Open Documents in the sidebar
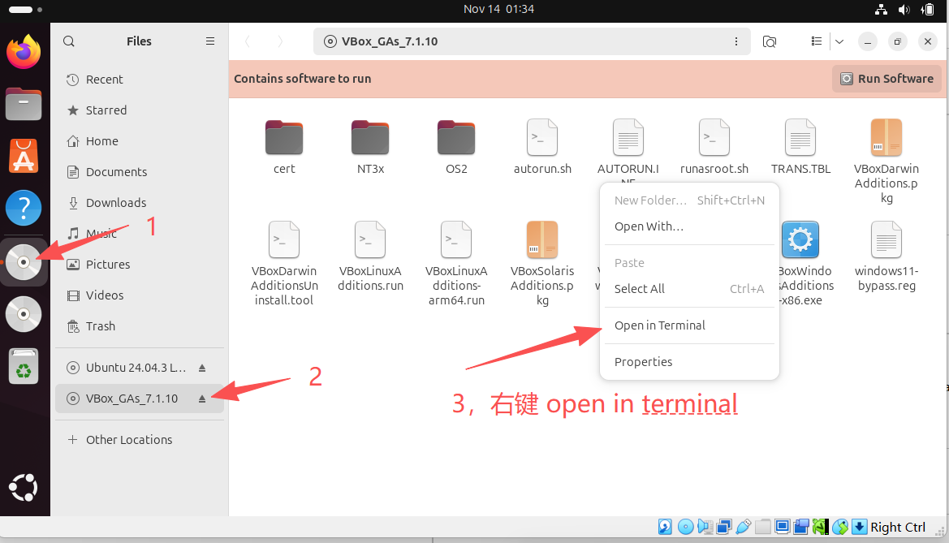949x543 pixels. click(139, 172)
